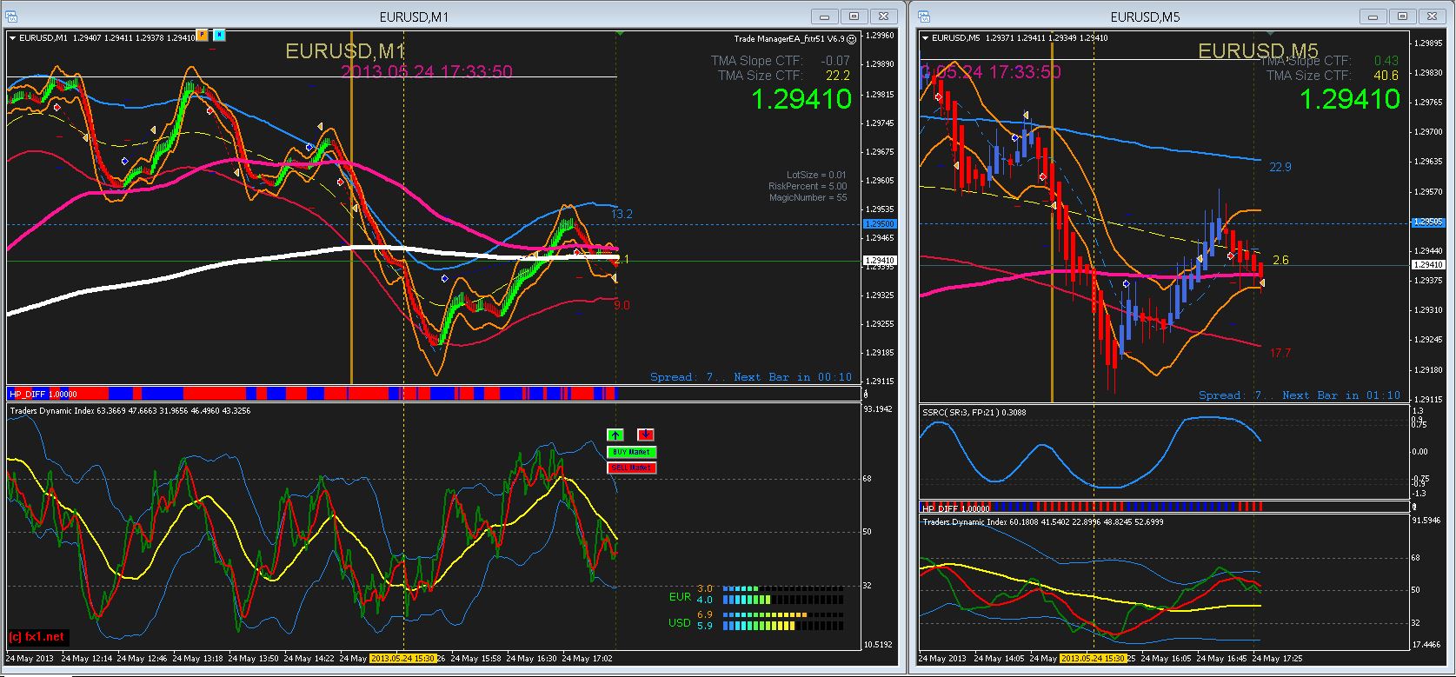1456x677 pixels.
Task: Select the blue arrow marker near M1 chart low
Action: 444,279
